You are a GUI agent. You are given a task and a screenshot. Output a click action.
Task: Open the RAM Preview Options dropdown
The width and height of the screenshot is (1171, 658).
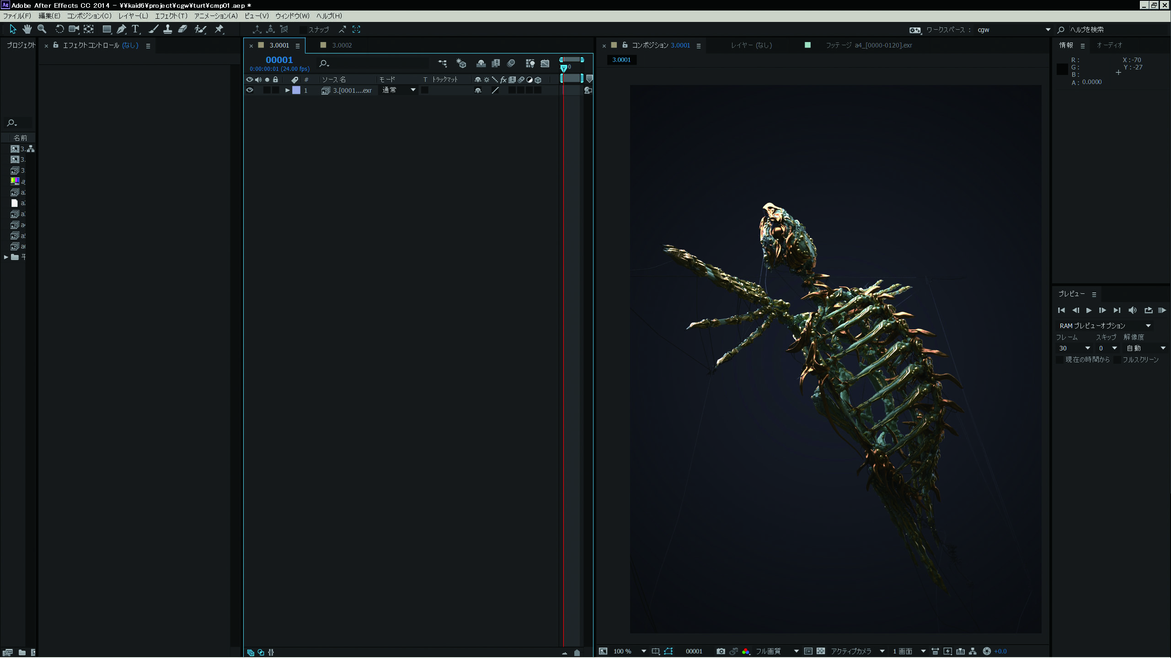(x=1104, y=326)
